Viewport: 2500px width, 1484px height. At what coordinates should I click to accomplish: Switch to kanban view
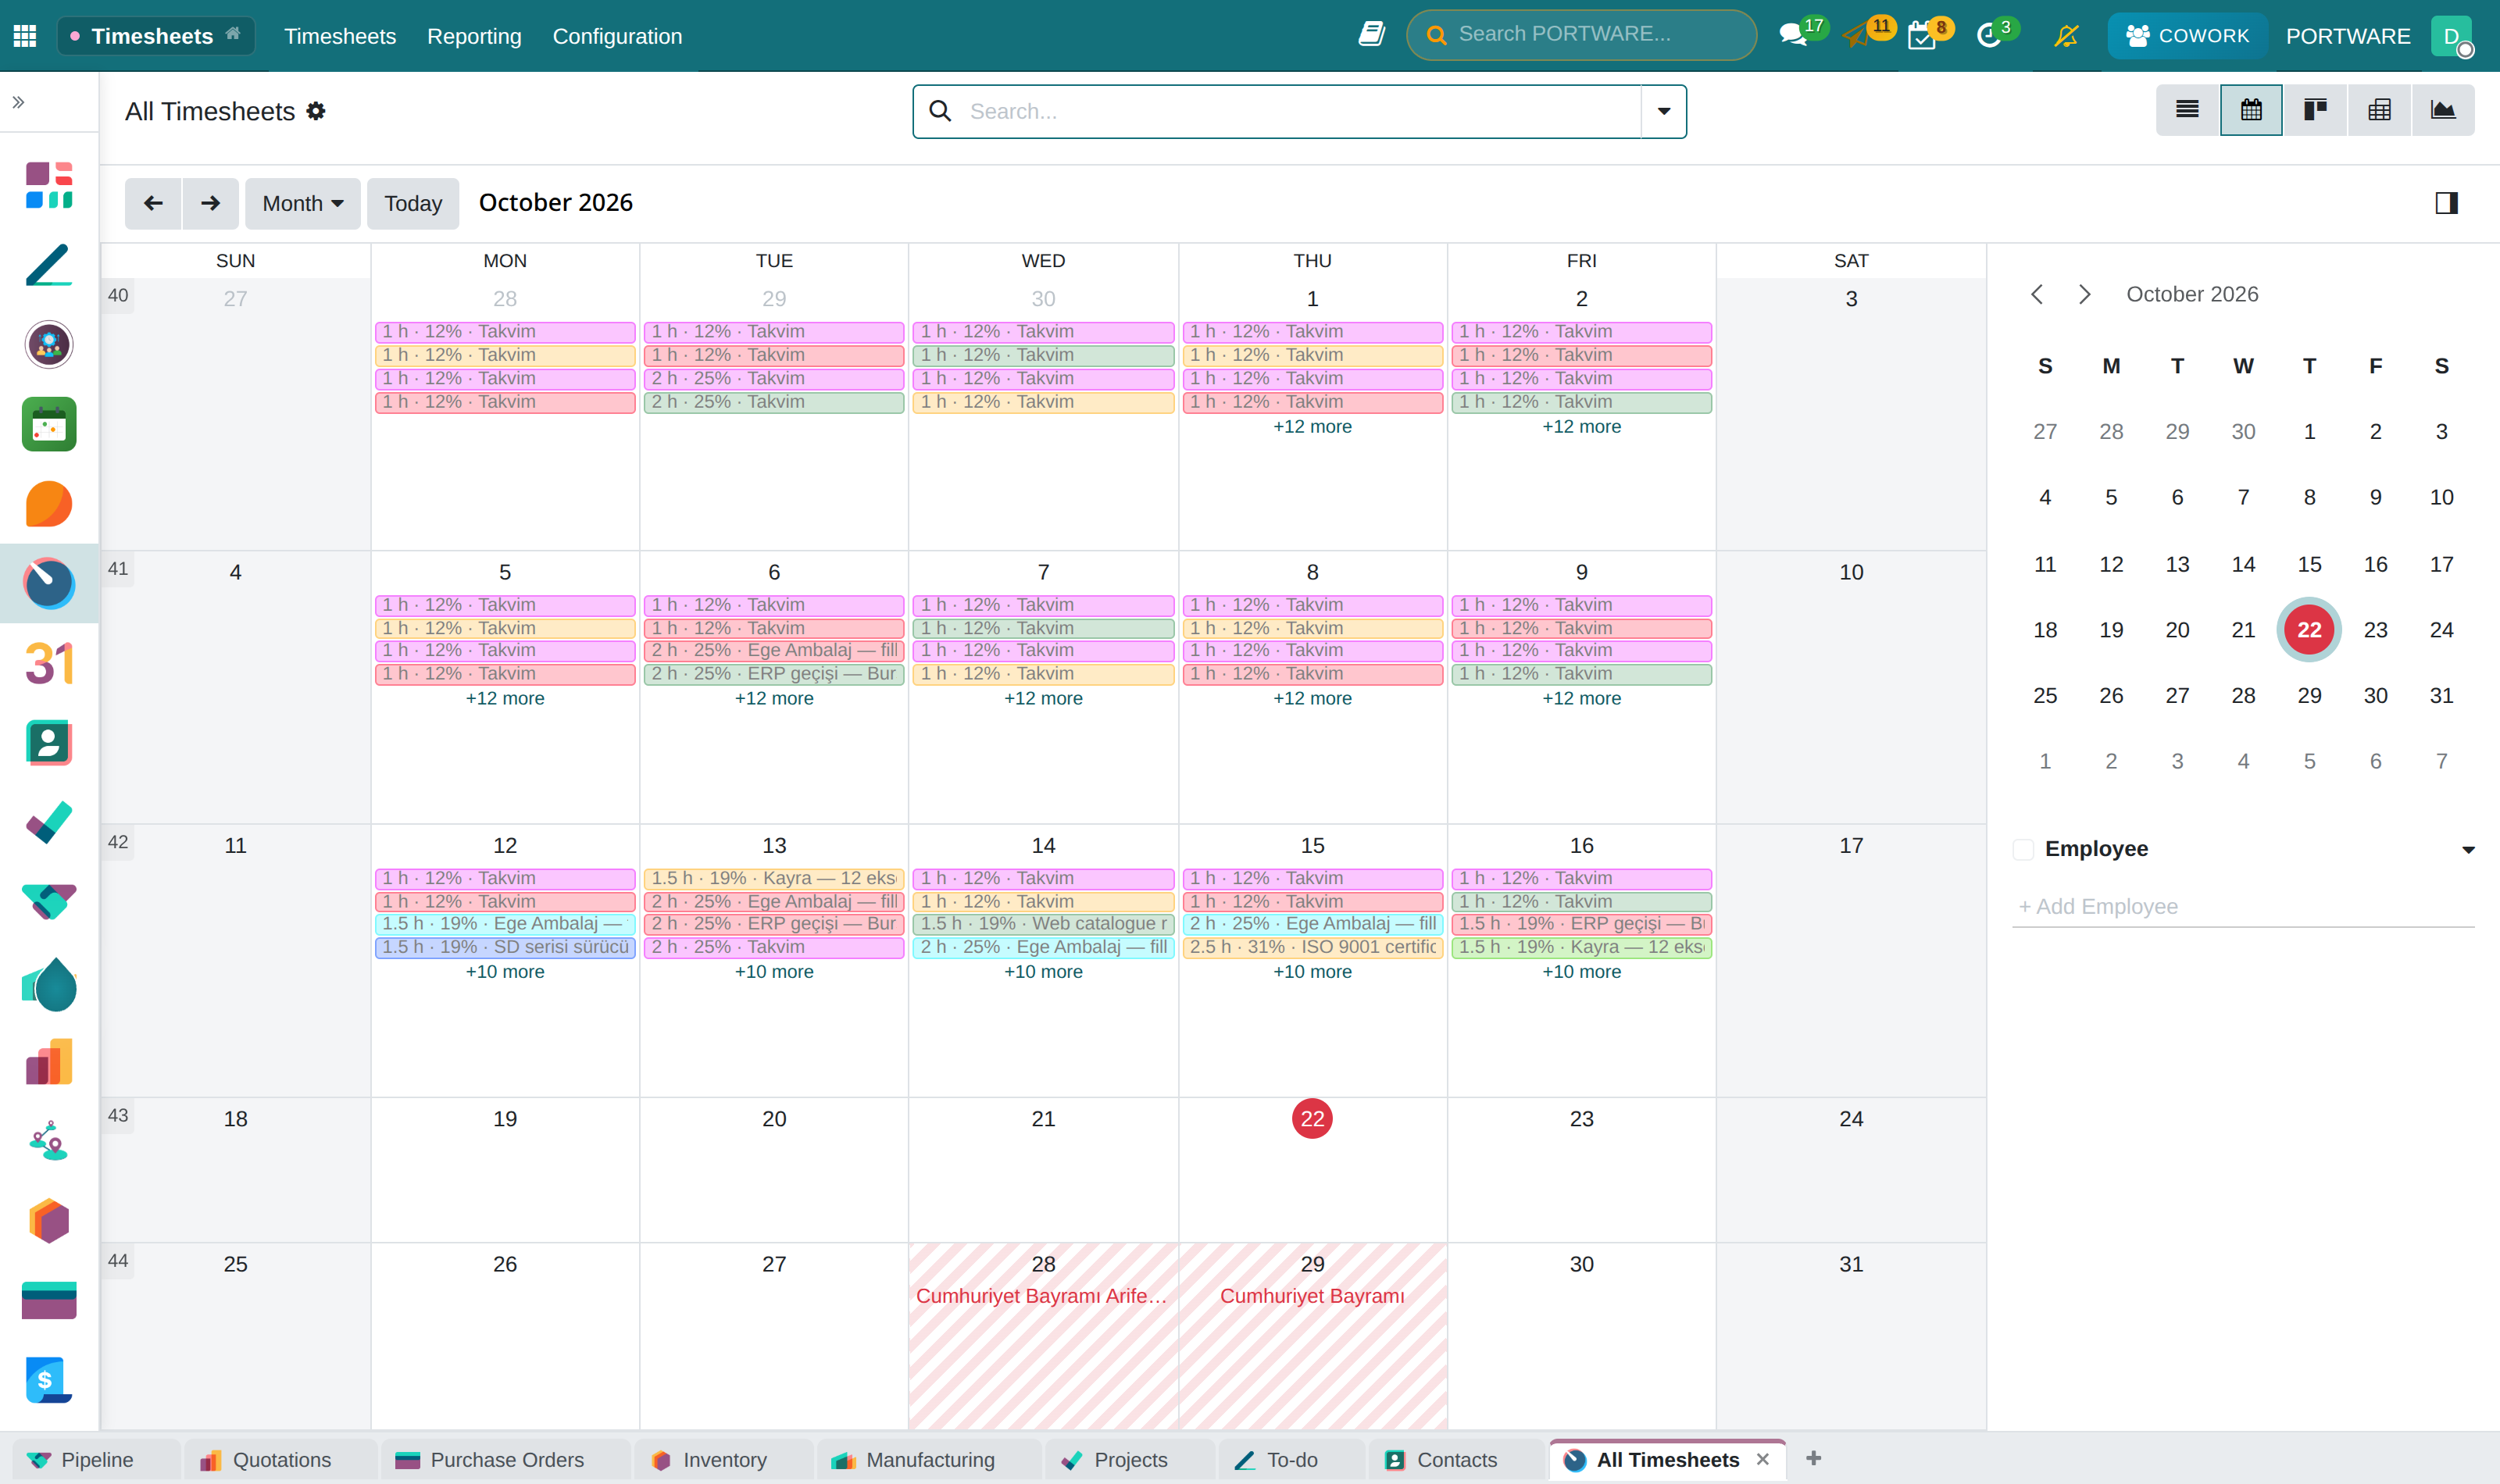coord(2315,110)
